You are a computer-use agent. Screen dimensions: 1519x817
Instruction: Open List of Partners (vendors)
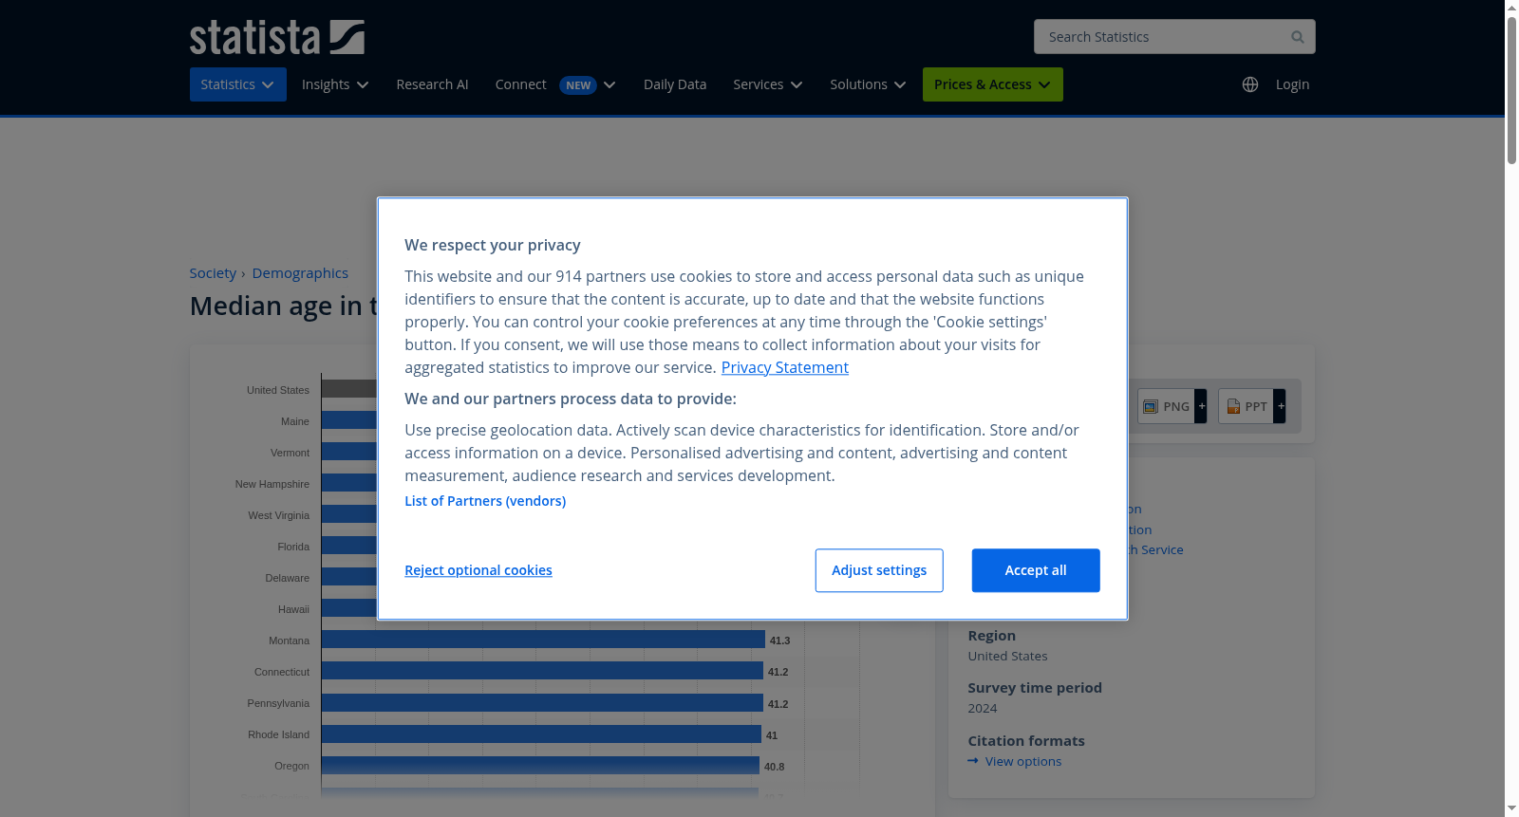tap(485, 501)
